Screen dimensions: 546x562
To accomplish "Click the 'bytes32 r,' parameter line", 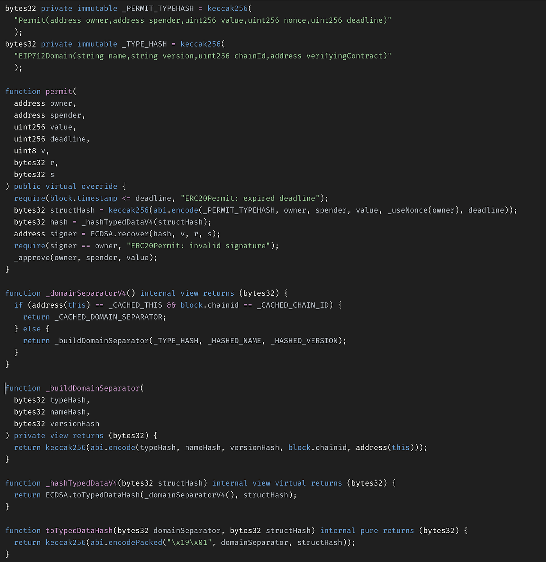I will point(36,163).
